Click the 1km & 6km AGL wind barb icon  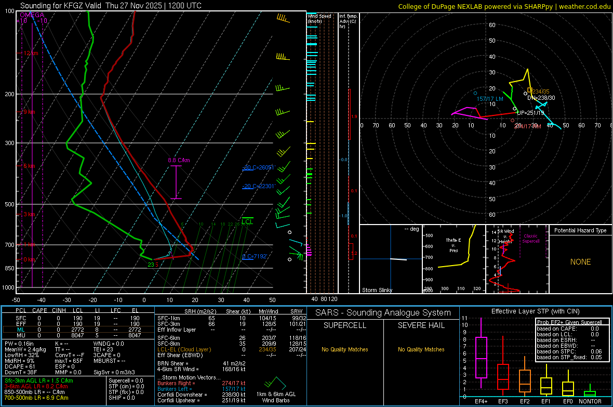pos(276,383)
